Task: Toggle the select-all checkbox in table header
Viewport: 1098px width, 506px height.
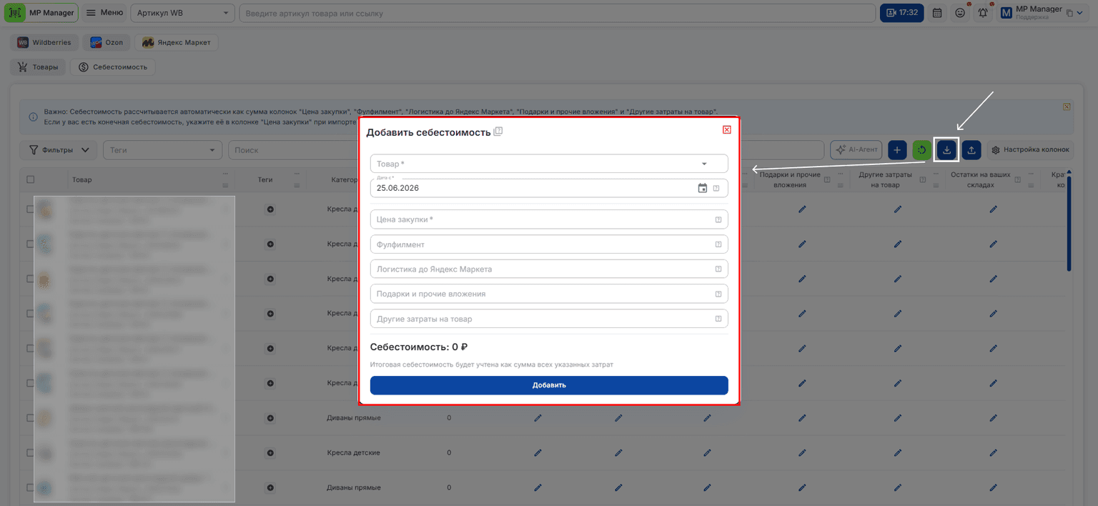Action: 30,179
